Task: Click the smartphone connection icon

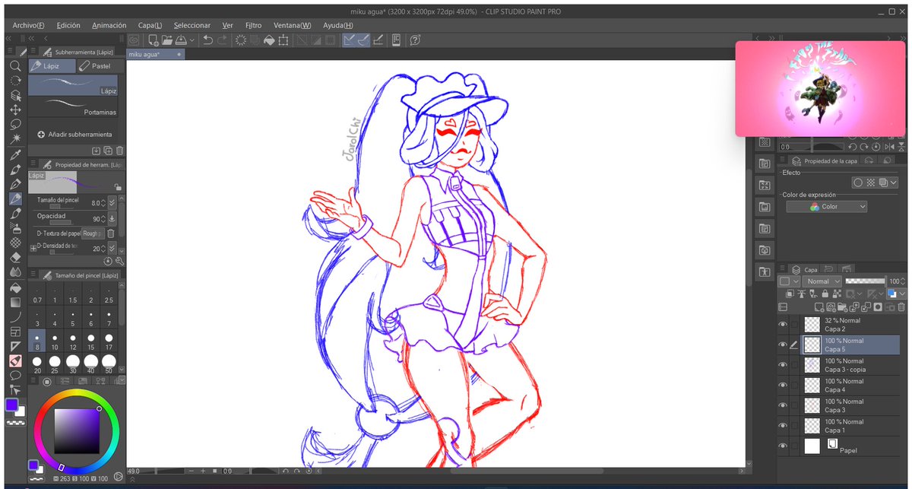Action: (x=396, y=40)
